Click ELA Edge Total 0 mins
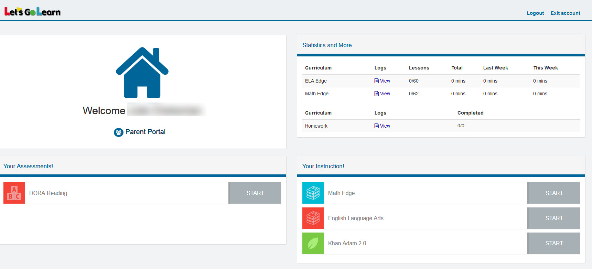Image resolution: width=592 pixels, height=269 pixels. click(x=458, y=81)
